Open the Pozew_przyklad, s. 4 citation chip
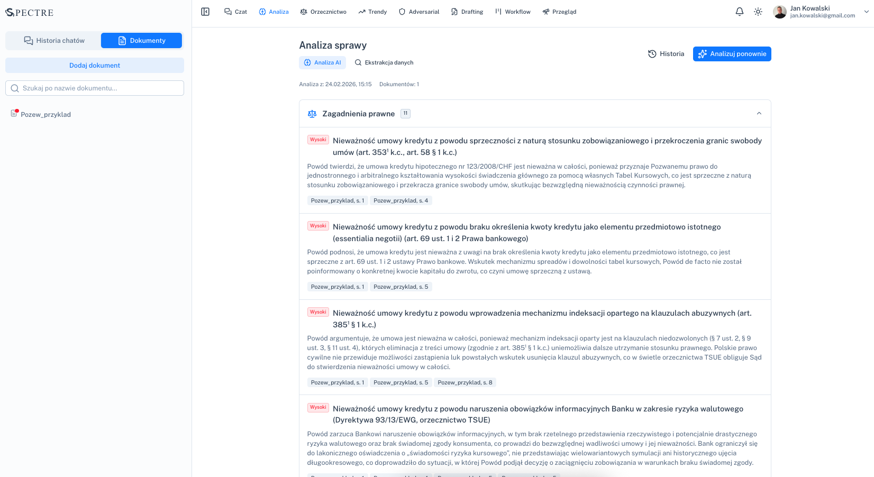The height and width of the screenshot is (477, 874). pos(401,200)
